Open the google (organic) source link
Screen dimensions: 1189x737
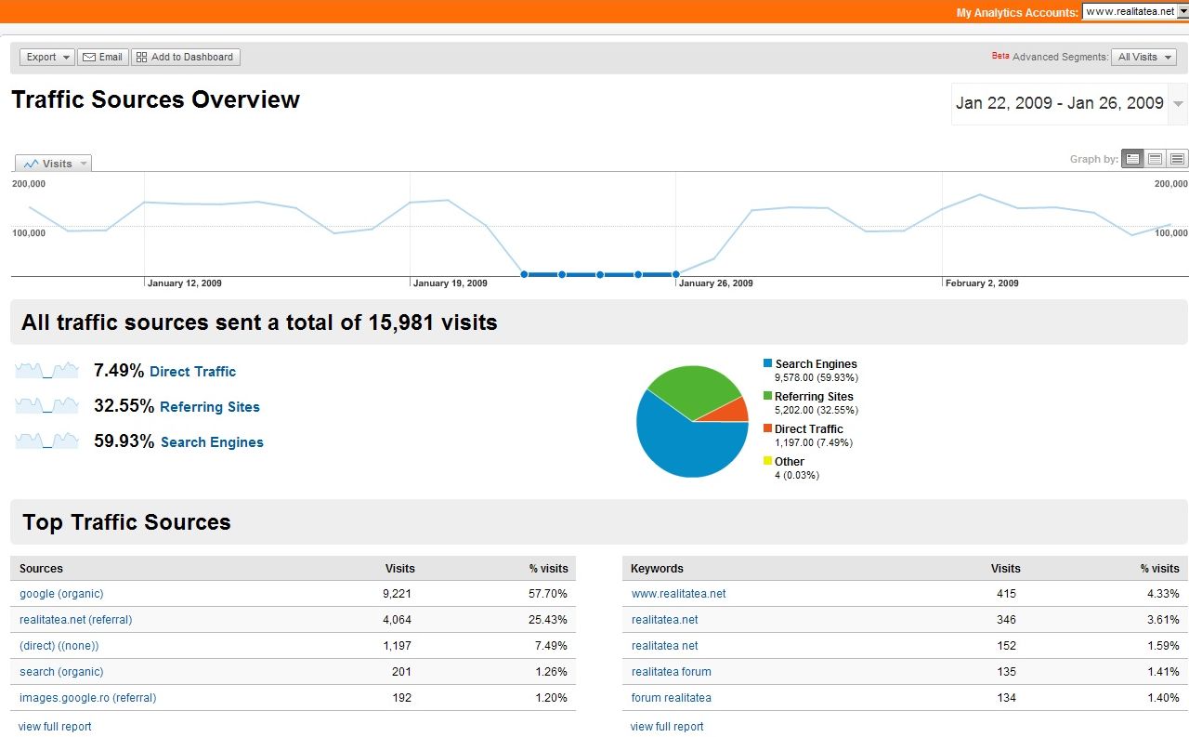[x=61, y=594]
